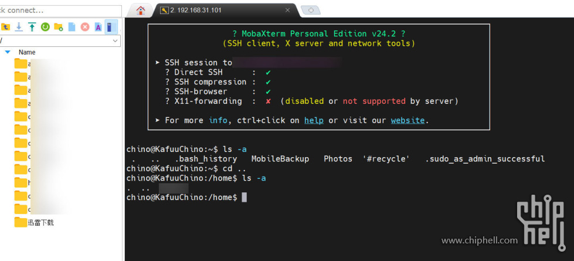Select the 迅雷下载 folder
574x261 pixels.
click(35, 222)
